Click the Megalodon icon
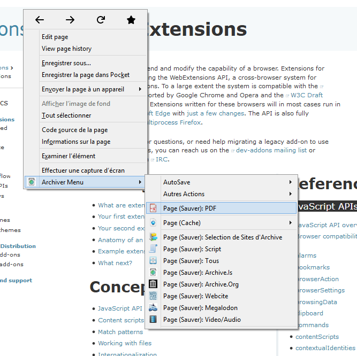Viewport: 357px width, 356px height. [153, 308]
